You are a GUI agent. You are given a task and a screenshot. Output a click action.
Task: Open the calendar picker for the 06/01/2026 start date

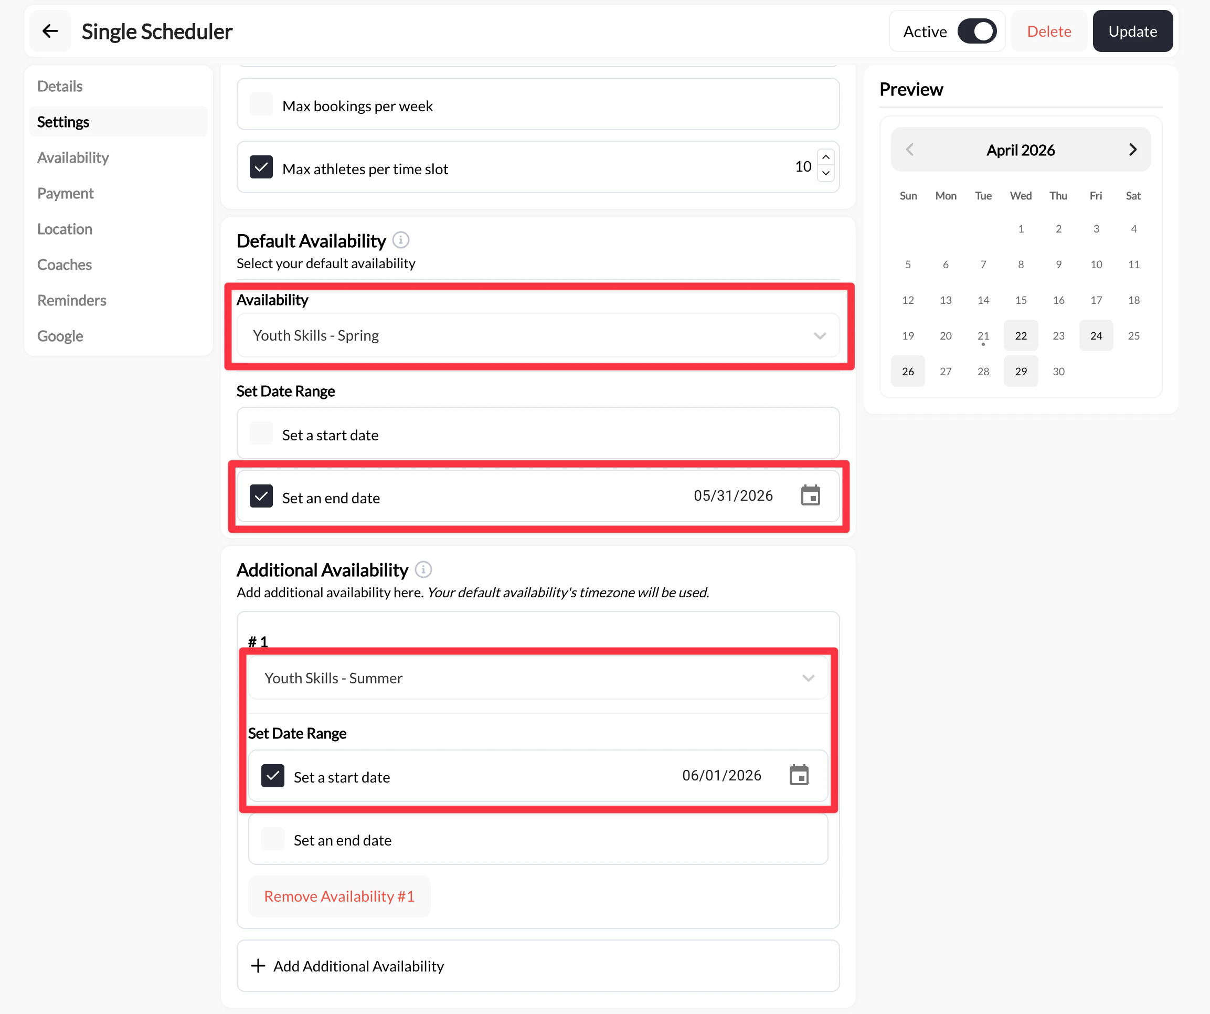(799, 775)
